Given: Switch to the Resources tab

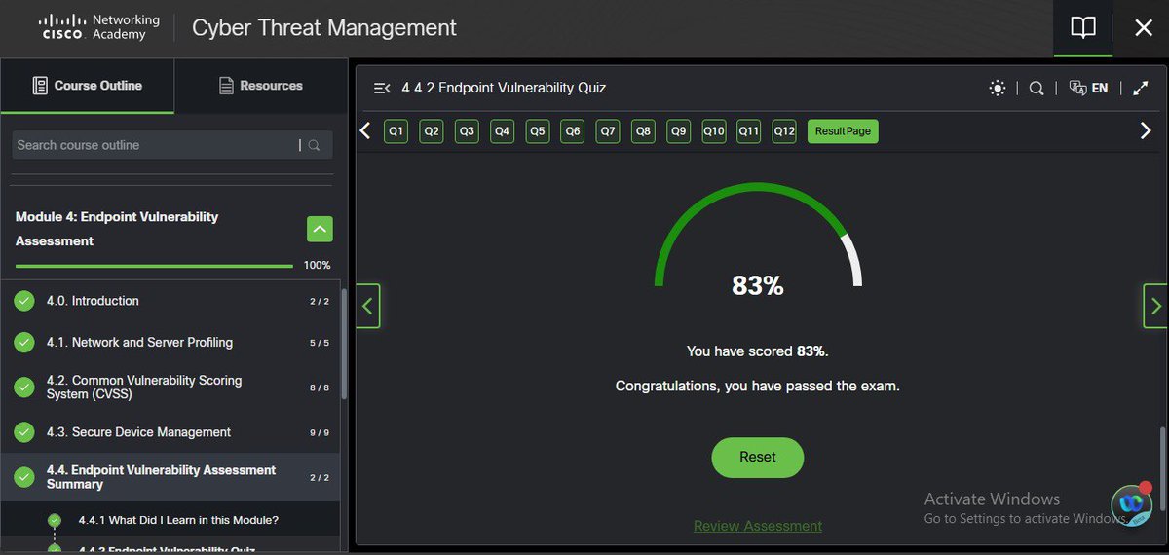Looking at the screenshot, I should [261, 86].
